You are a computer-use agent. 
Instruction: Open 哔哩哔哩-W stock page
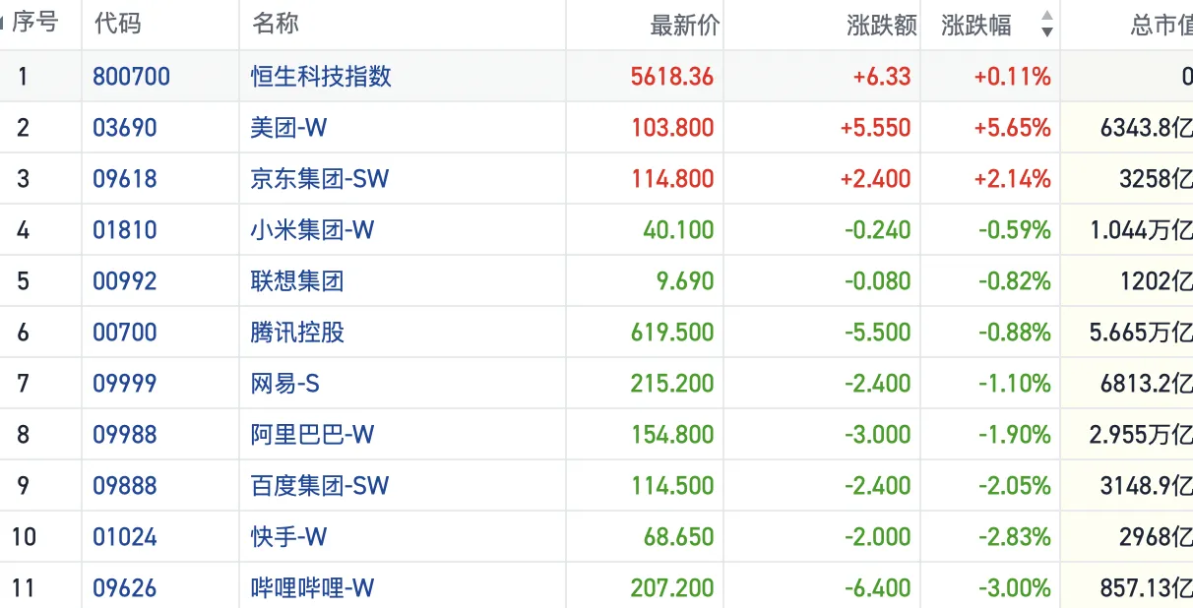(312, 588)
